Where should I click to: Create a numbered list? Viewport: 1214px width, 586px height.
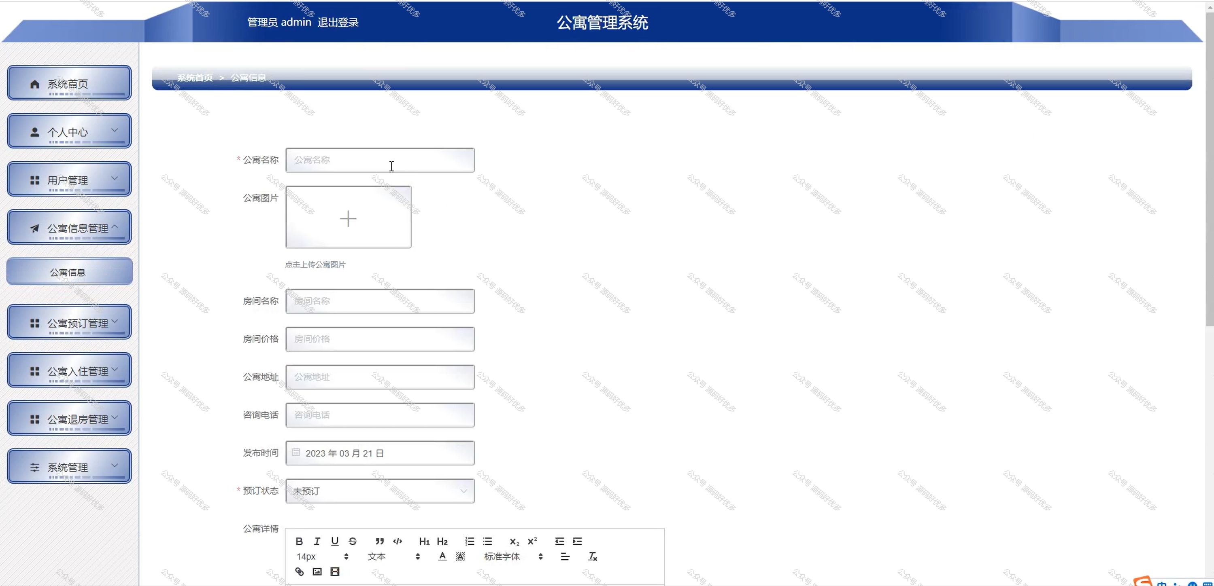pyautogui.click(x=470, y=541)
